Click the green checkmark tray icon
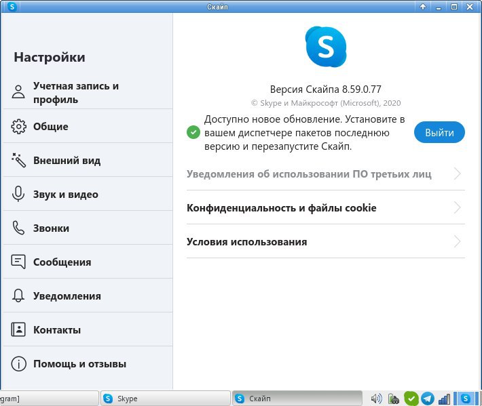Image resolution: width=482 pixels, height=406 pixels. tap(411, 399)
